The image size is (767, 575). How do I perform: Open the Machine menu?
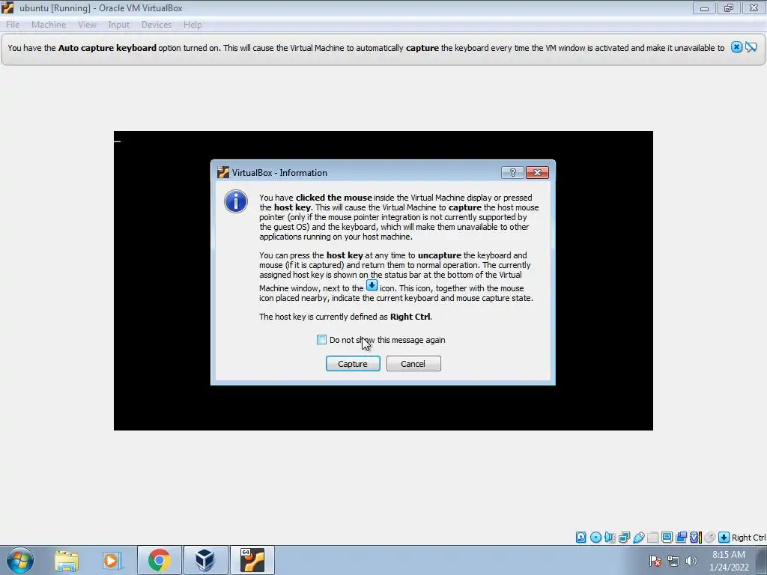point(49,25)
